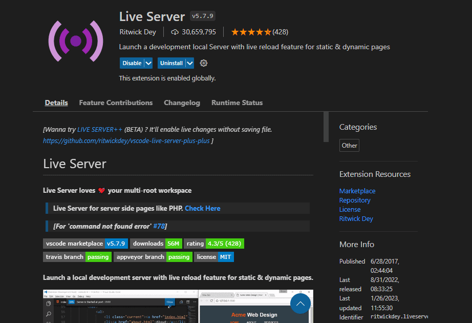Image resolution: width=472 pixels, height=323 pixels.
Task: Click the 'Live Server' README heading
Action: click(75, 164)
